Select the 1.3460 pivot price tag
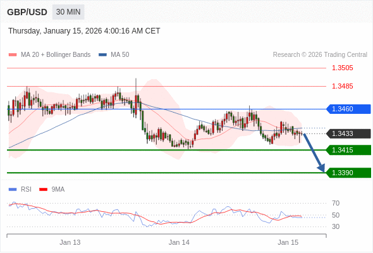This screenshot has width=373, height=253. tap(349, 109)
